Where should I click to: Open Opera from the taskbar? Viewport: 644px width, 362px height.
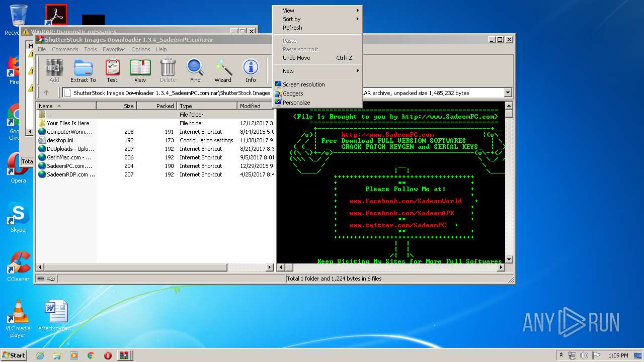point(108,355)
